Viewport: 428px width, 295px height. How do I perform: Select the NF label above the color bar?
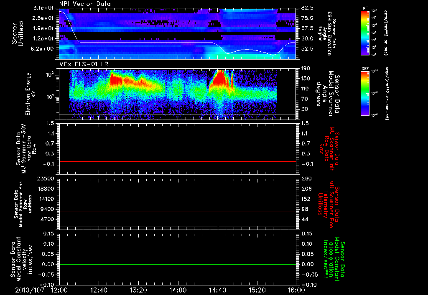point(365,9)
